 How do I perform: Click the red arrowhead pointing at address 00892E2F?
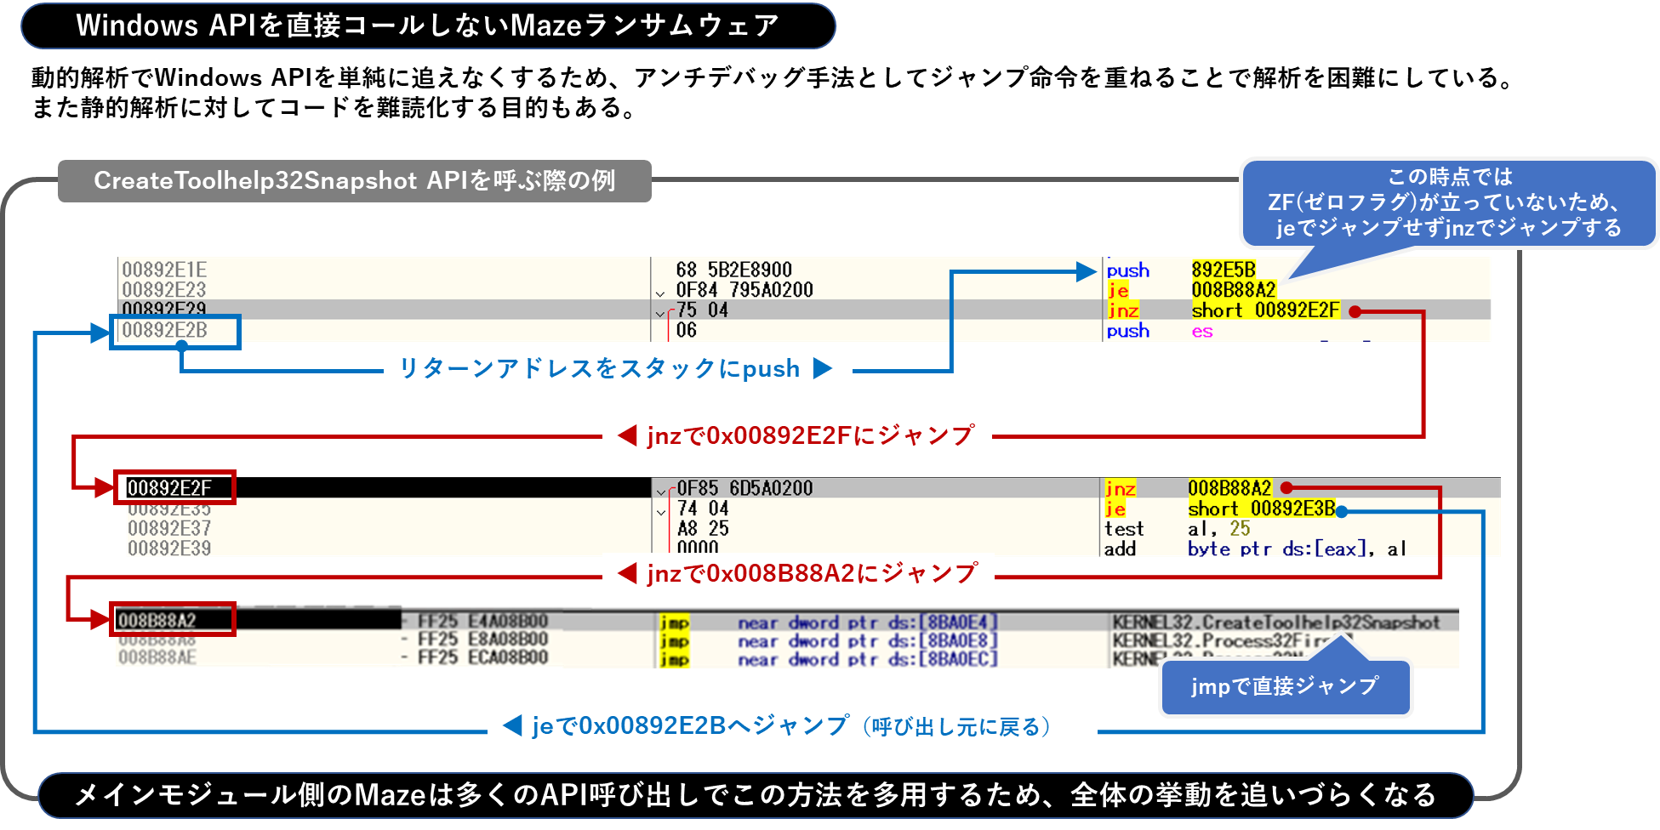point(105,487)
